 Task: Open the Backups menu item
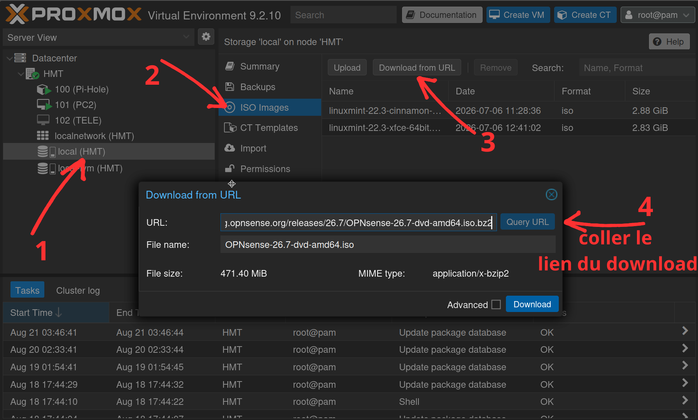pos(270,87)
